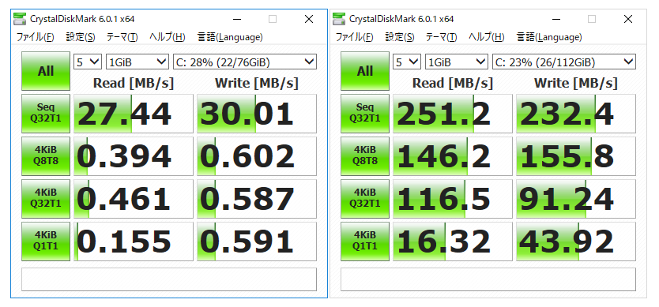Expand test count dropdown 5 in left window
Screen dimensions: 659x307
(x=88, y=62)
